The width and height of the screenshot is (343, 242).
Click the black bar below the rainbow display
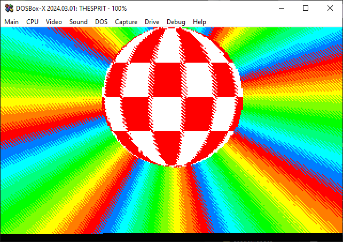[171, 238]
